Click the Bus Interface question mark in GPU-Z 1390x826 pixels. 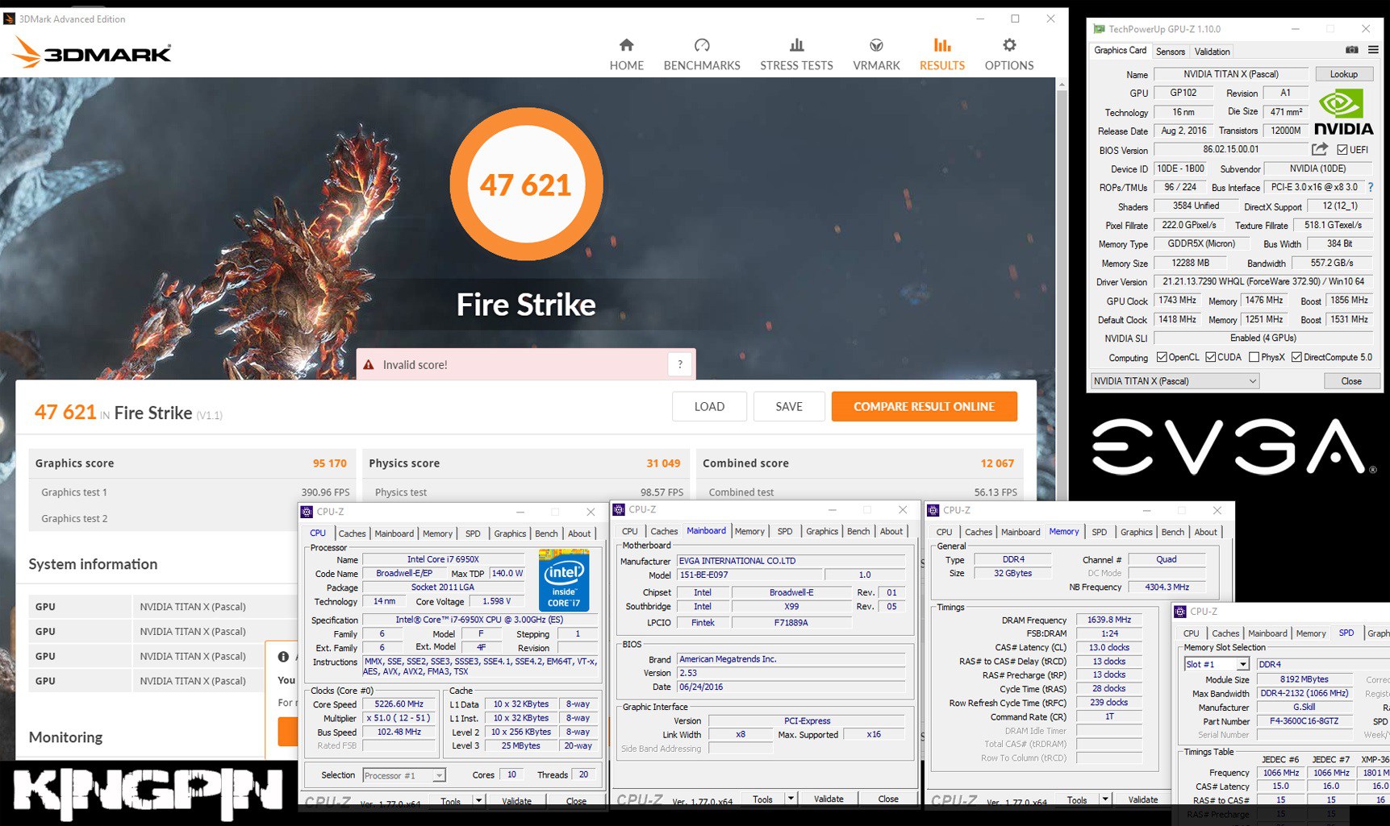pos(1370,187)
